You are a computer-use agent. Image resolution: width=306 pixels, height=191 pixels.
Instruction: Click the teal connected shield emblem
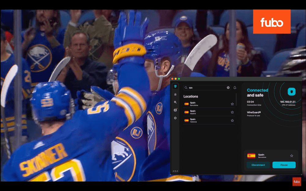click(292, 92)
